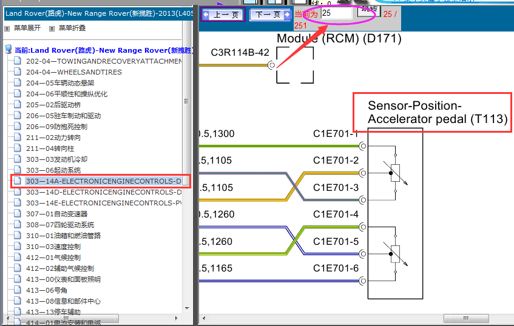Click the vehicle icon at tree root

(x=8, y=50)
